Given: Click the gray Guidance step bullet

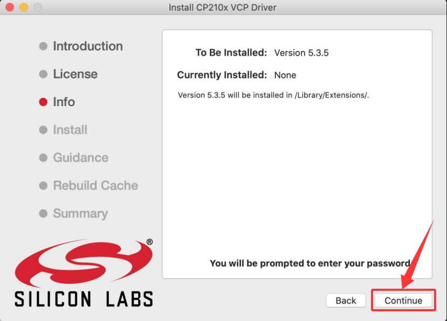Looking at the screenshot, I should 43,157.
